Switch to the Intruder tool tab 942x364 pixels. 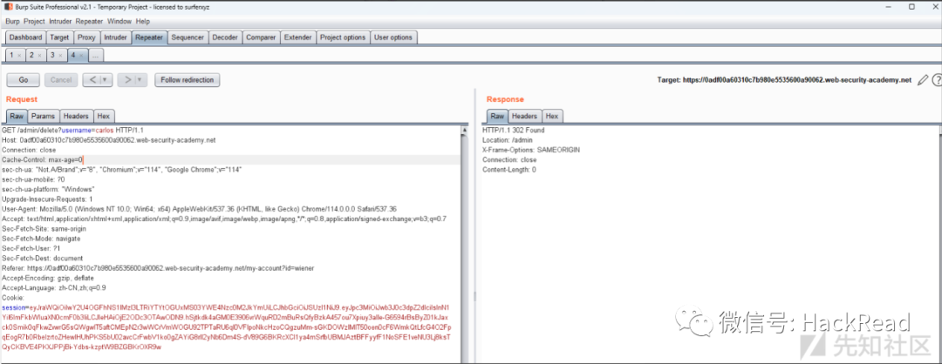(x=115, y=37)
